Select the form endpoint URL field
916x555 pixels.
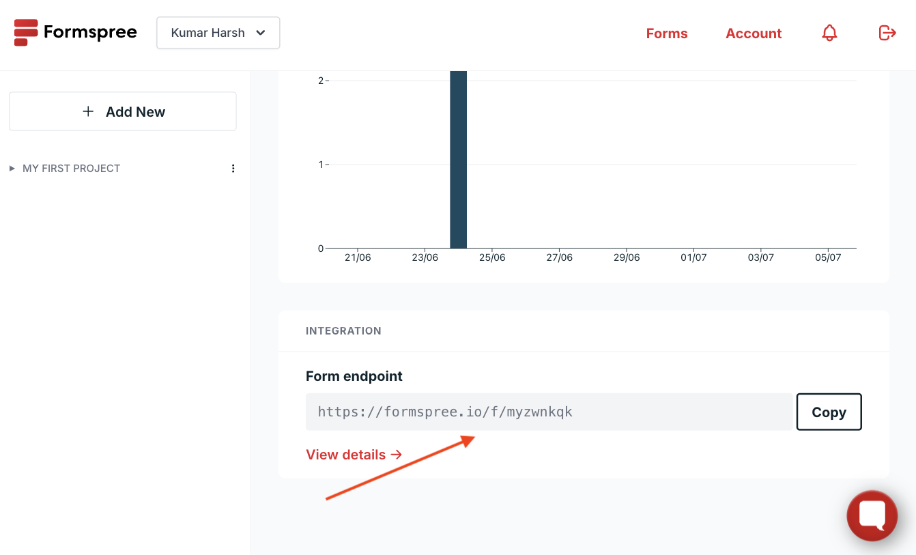[549, 412]
